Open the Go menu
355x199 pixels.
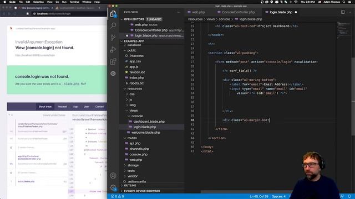tap(57, 2)
